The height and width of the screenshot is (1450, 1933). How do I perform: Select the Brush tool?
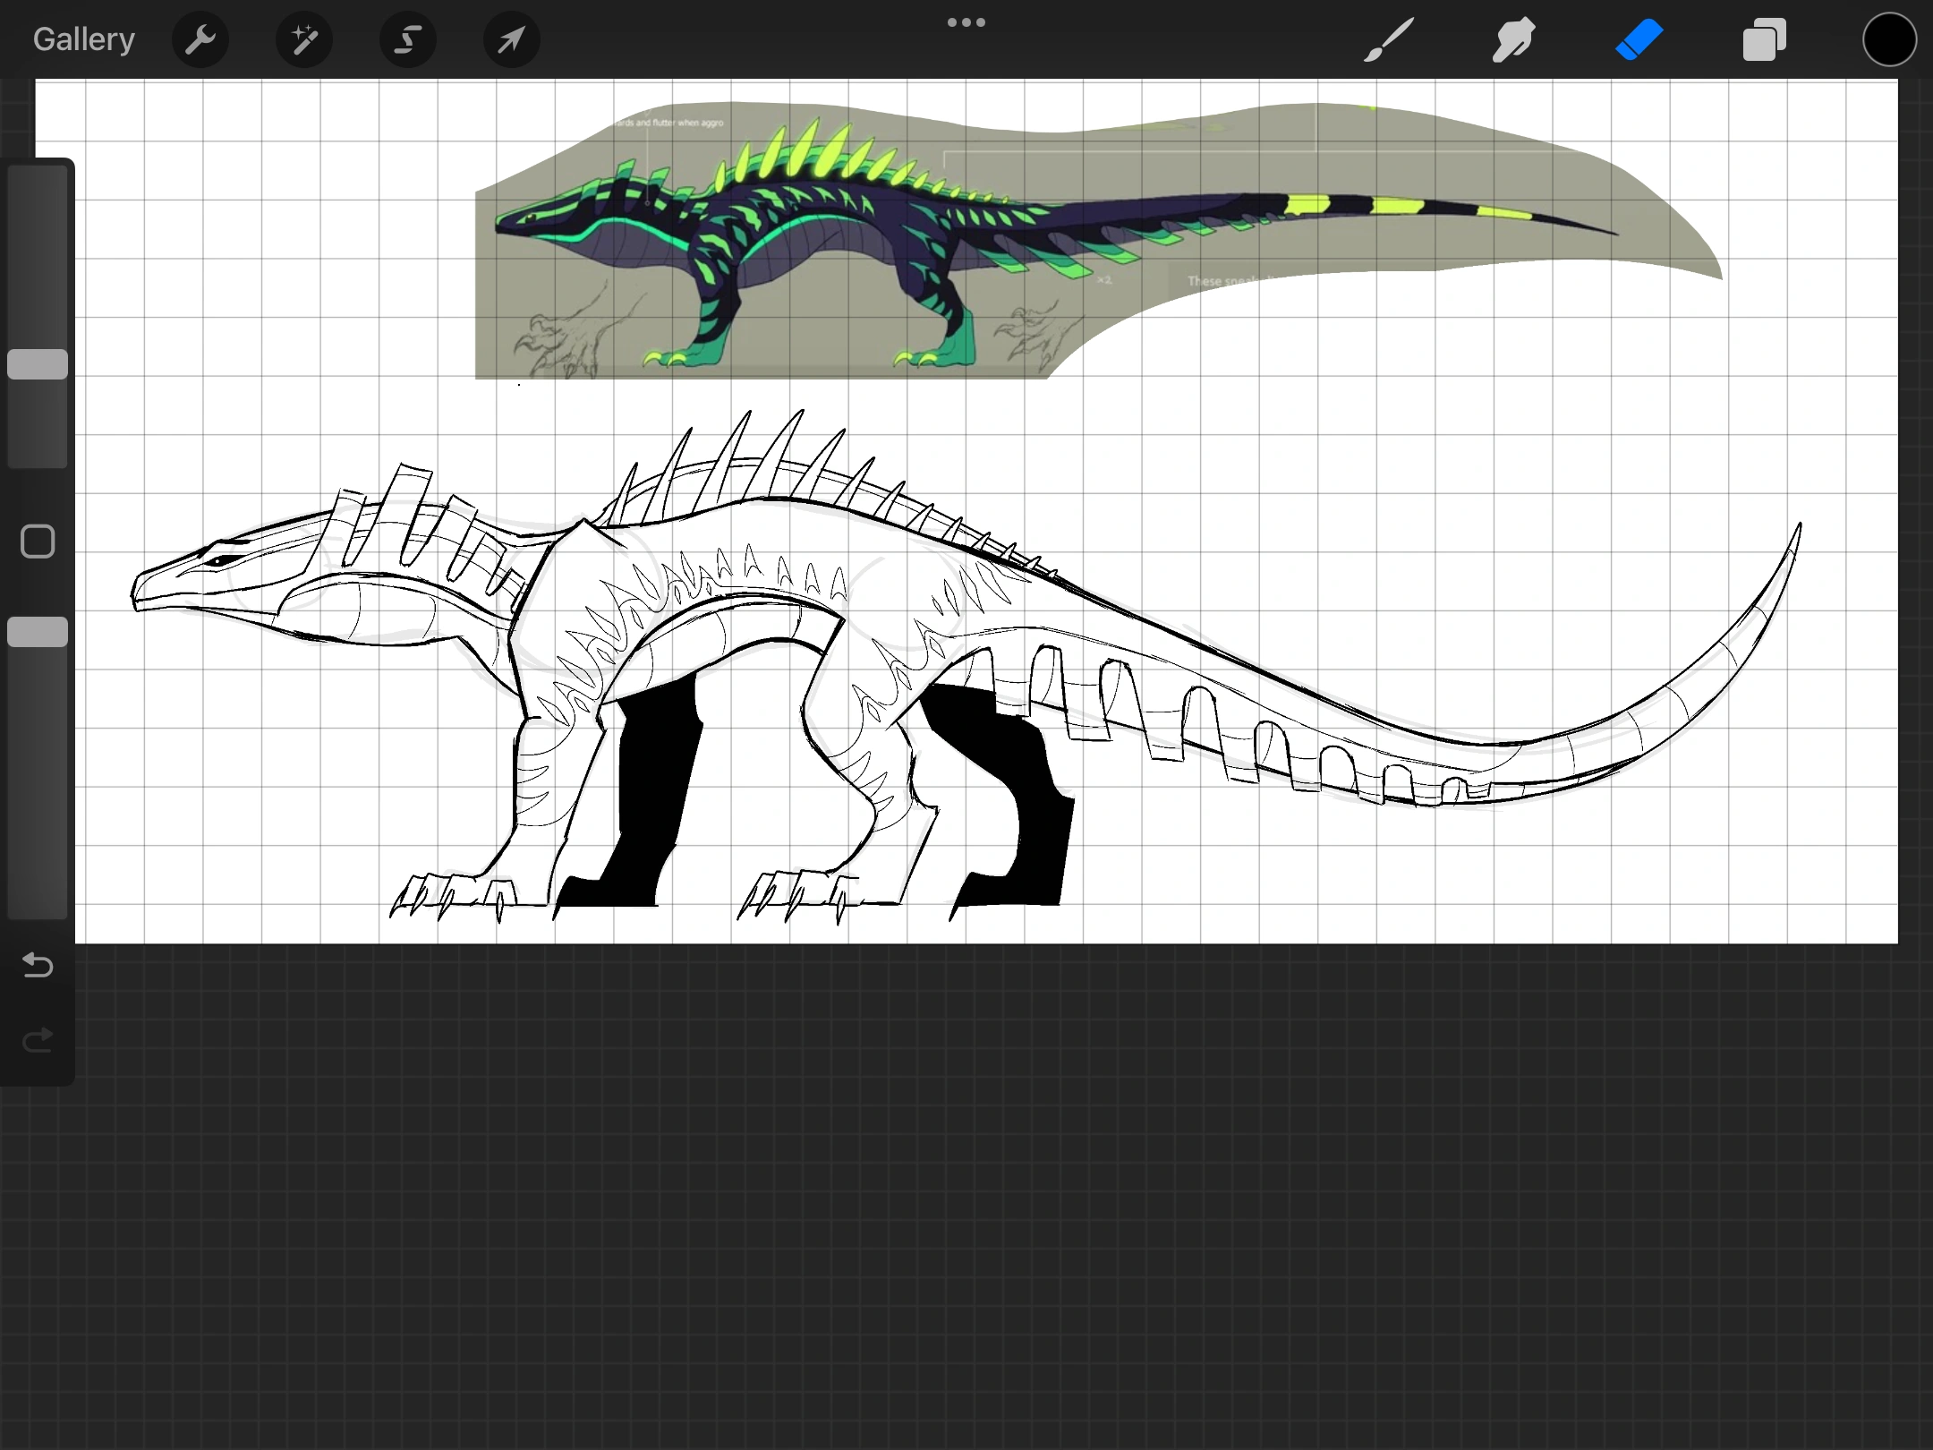(1388, 39)
